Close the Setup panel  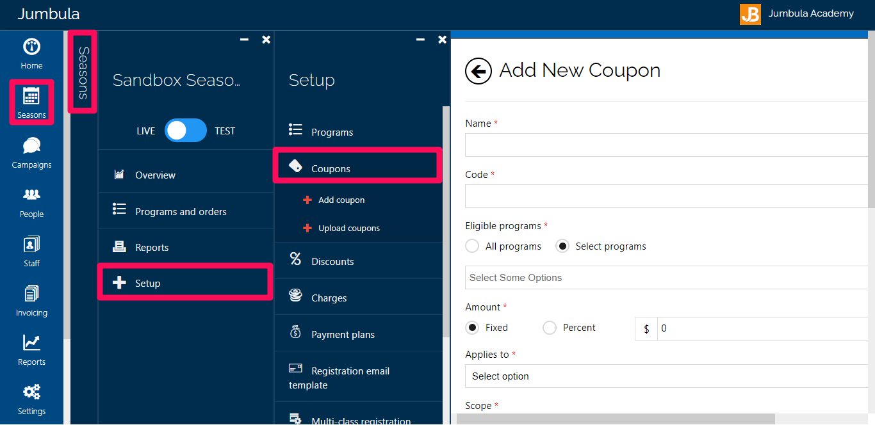[442, 40]
